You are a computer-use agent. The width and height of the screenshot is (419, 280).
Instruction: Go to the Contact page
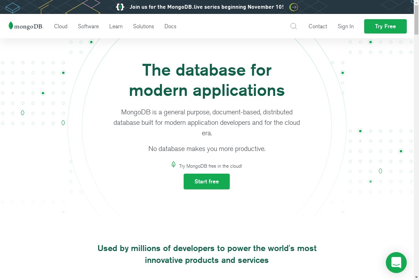click(318, 26)
